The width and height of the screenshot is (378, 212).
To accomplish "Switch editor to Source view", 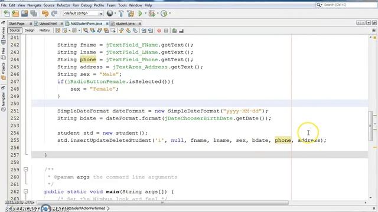I will pyautogui.click(x=15, y=30).
